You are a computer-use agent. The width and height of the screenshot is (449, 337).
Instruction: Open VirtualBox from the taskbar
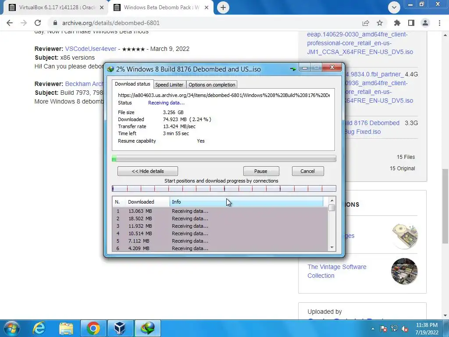[120, 328]
